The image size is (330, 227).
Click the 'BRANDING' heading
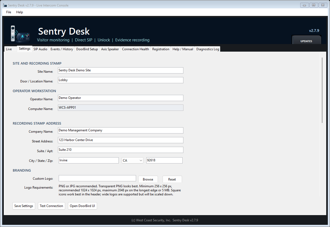point(22,170)
